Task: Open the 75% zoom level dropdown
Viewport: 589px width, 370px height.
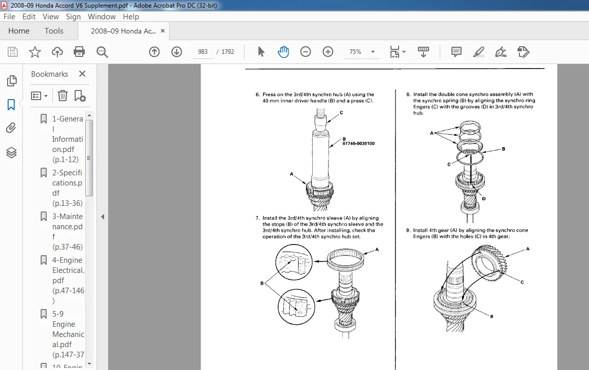Action: pos(373,52)
